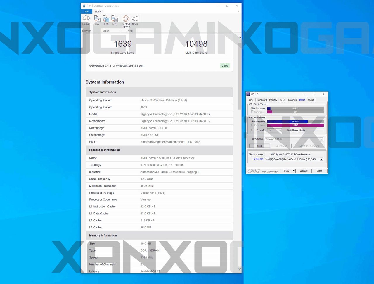Viewport: 374px width, 284px height.
Task: Click single thread This Processor bar 617.0
Action: tap(295, 108)
